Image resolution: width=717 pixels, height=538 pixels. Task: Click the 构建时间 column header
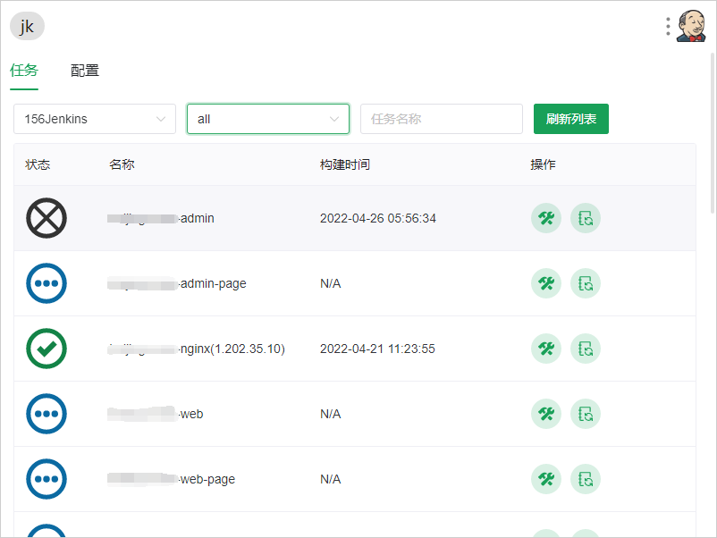pos(345,164)
